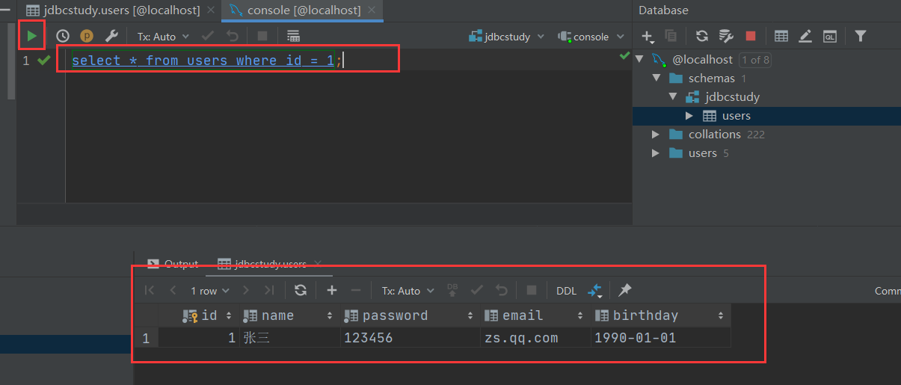Sort by the password column header
The image size is (901, 385).
[x=409, y=315]
